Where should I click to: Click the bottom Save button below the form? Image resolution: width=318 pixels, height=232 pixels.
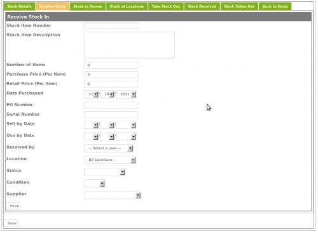pyautogui.click(x=12, y=223)
